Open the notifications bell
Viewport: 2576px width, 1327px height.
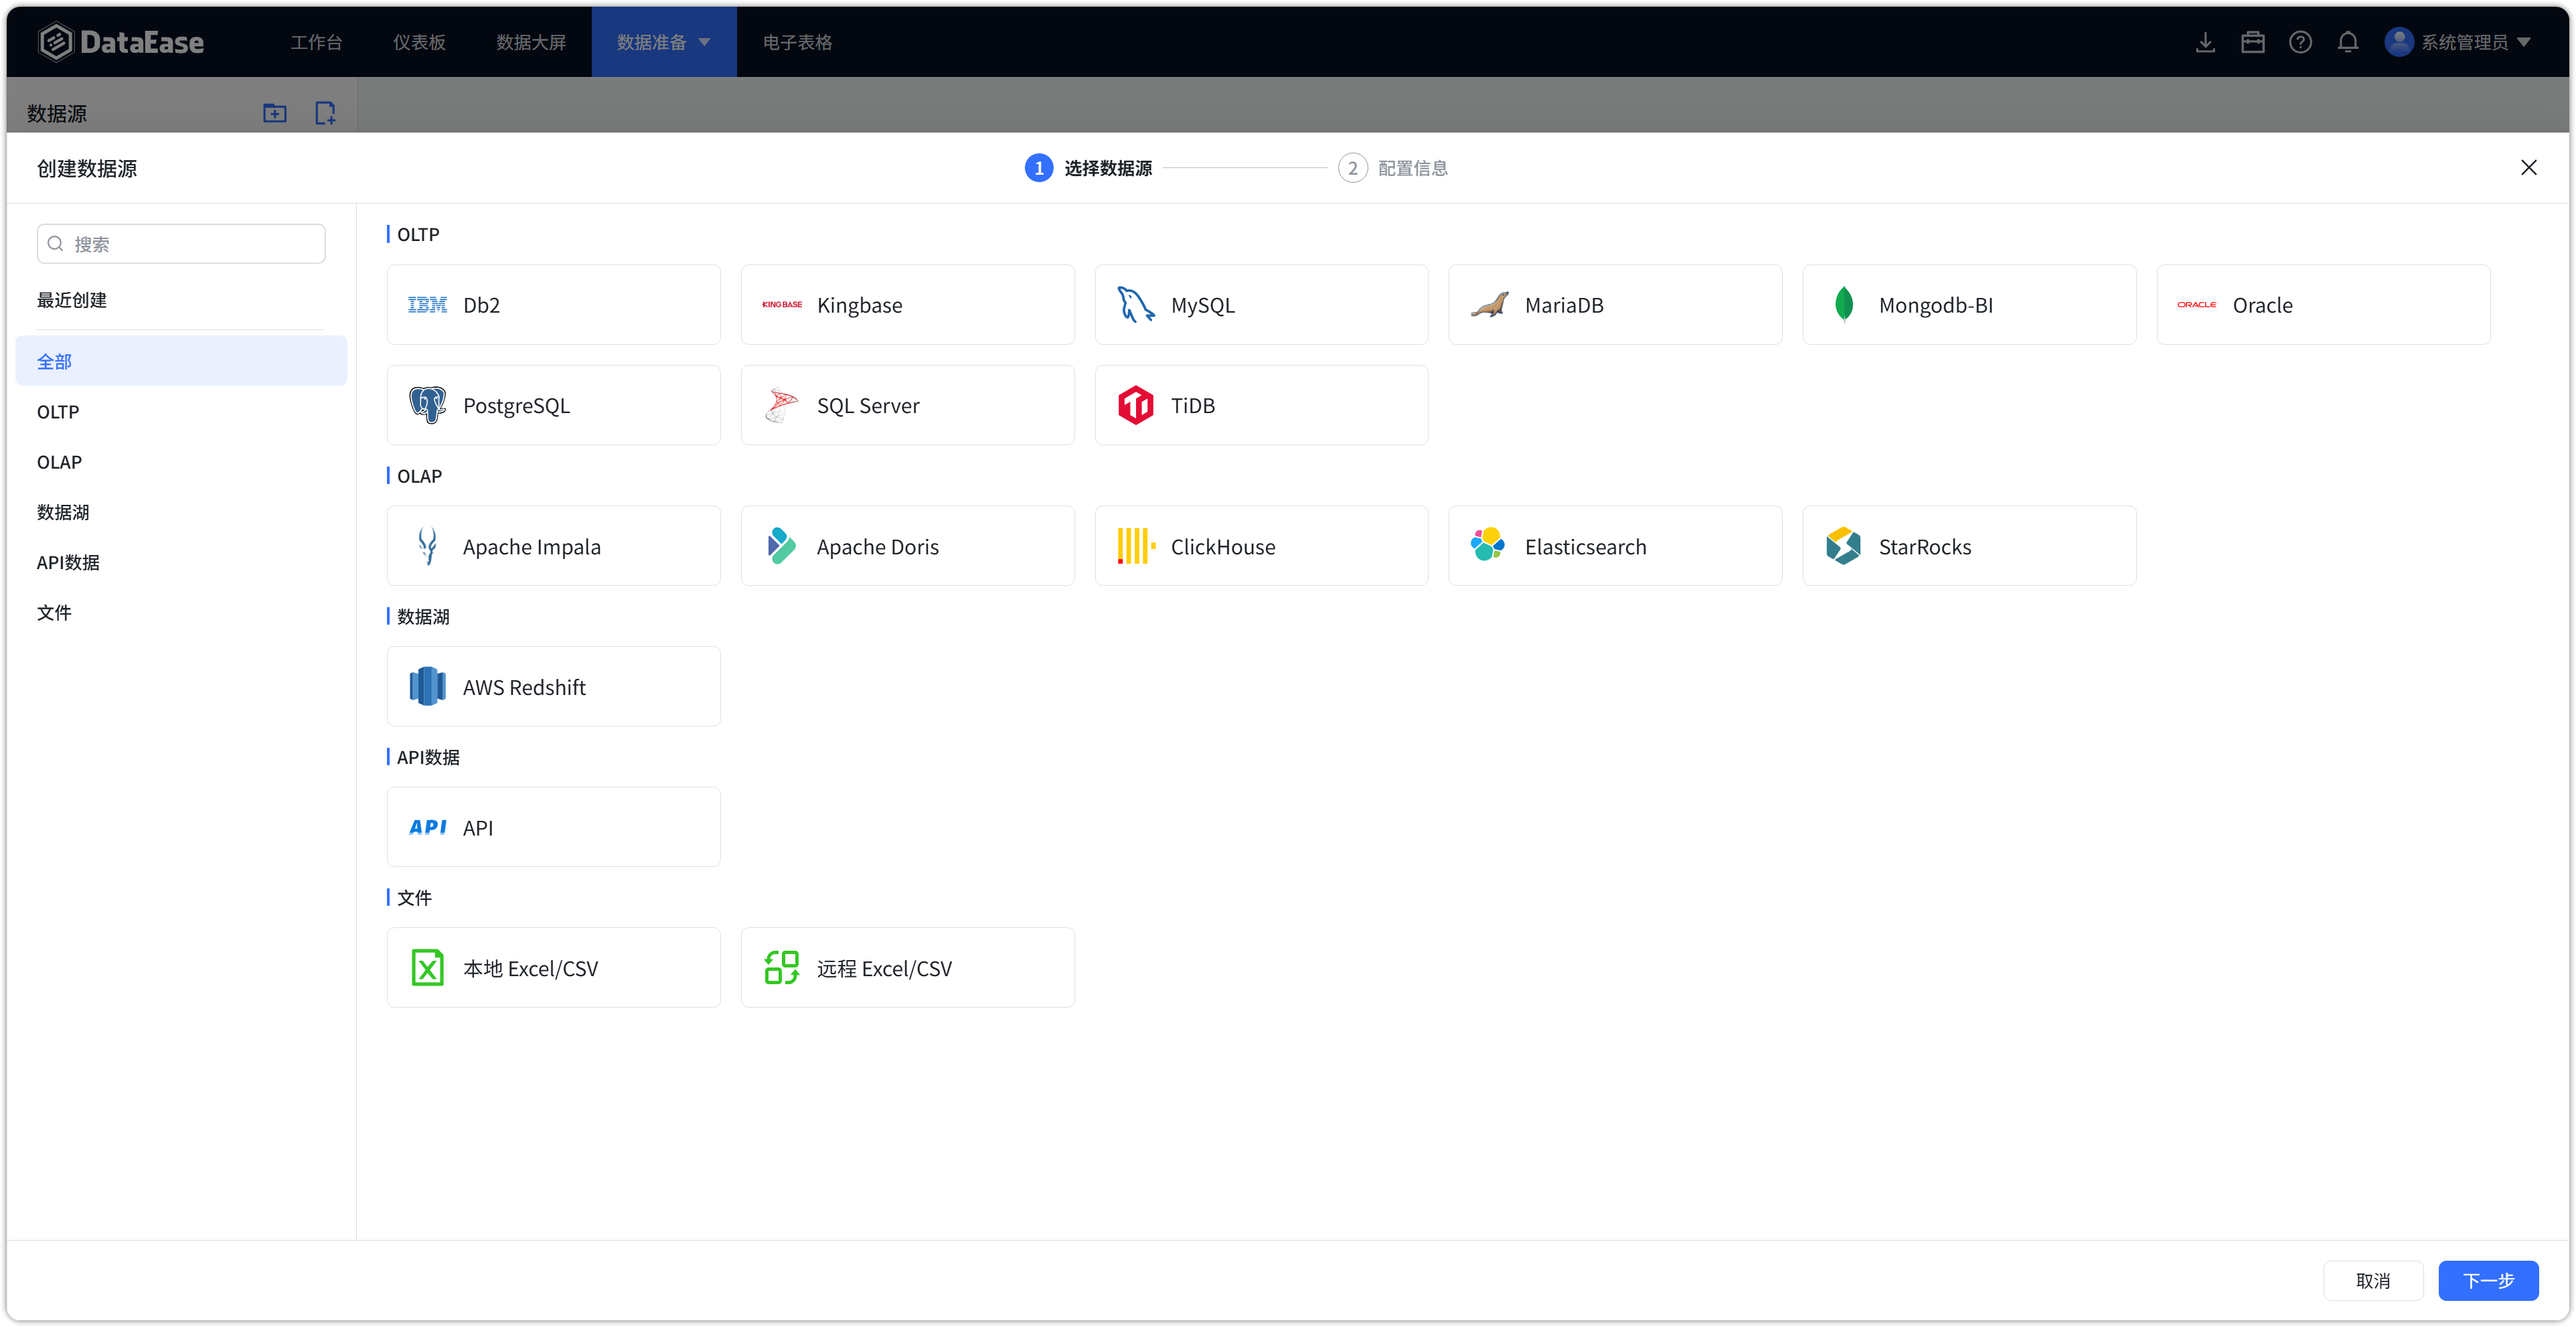click(2348, 42)
